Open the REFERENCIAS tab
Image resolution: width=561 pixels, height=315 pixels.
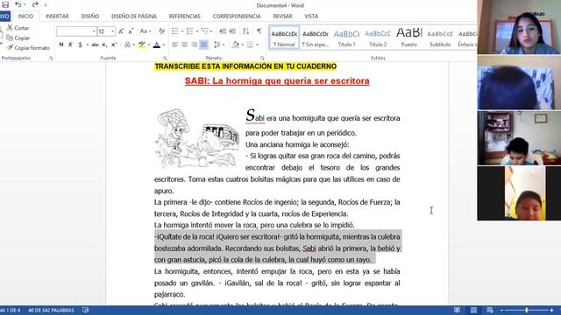click(185, 17)
